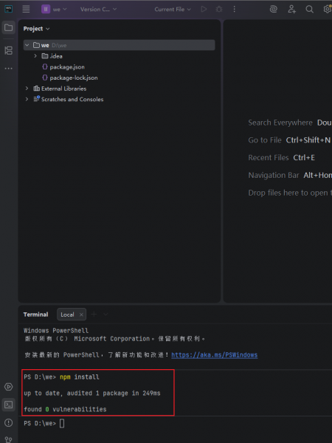Expand the .idea folder
This screenshot has height=443, width=332.
click(x=35, y=56)
